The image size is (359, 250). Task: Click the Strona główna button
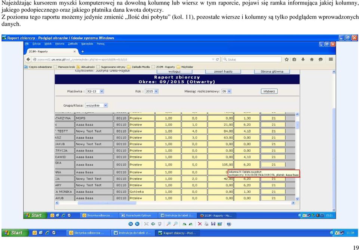coord(272,71)
